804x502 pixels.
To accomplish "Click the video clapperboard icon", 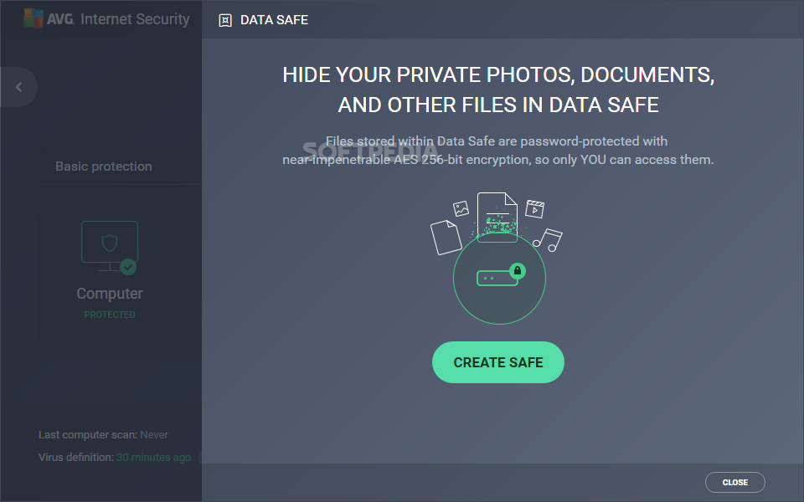I will [x=535, y=209].
